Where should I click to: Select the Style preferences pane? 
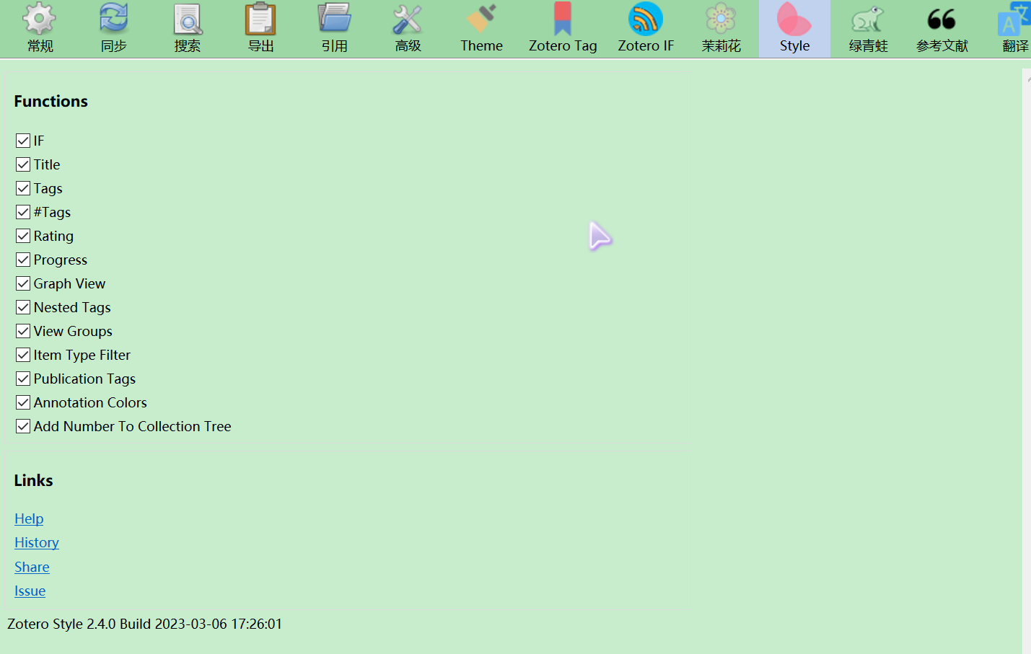(794, 29)
